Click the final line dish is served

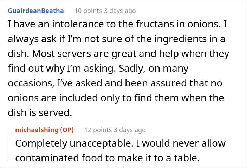coord(40,112)
